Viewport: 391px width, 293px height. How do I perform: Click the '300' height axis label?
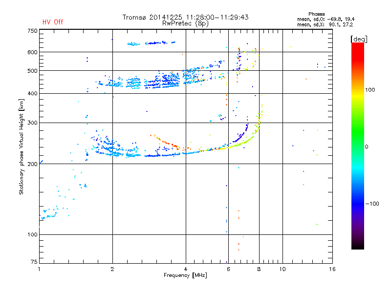(x=32, y=123)
